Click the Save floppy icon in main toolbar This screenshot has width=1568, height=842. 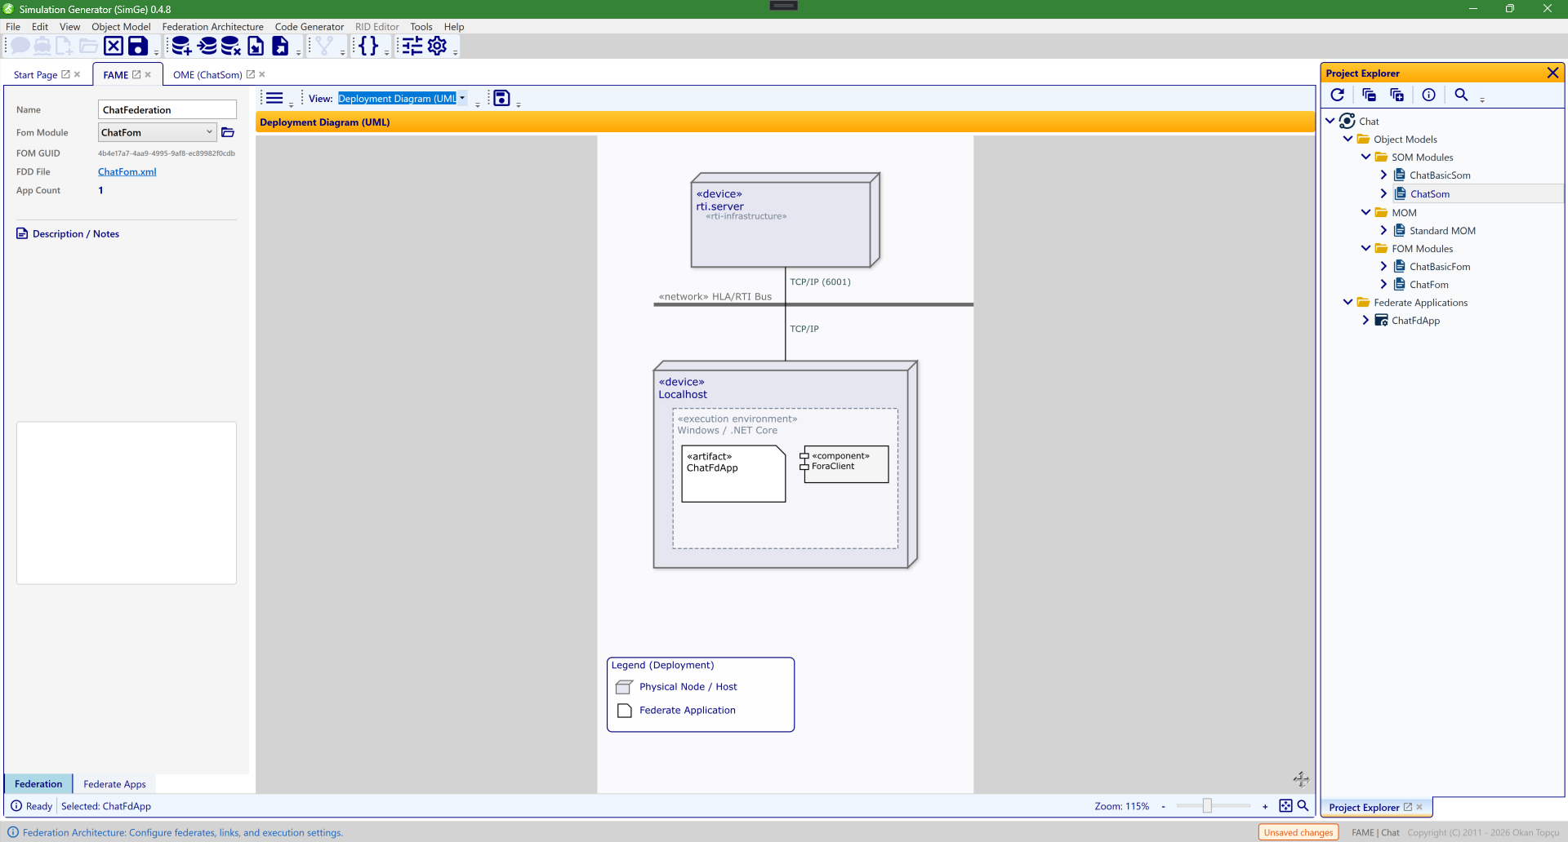[138, 46]
